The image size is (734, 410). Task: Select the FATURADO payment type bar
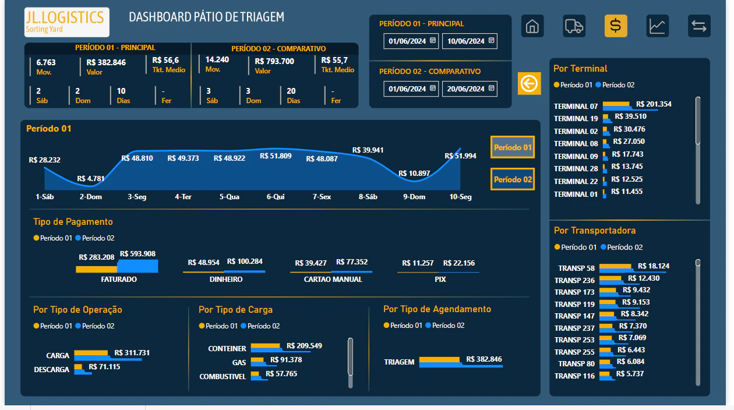click(x=117, y=266)
